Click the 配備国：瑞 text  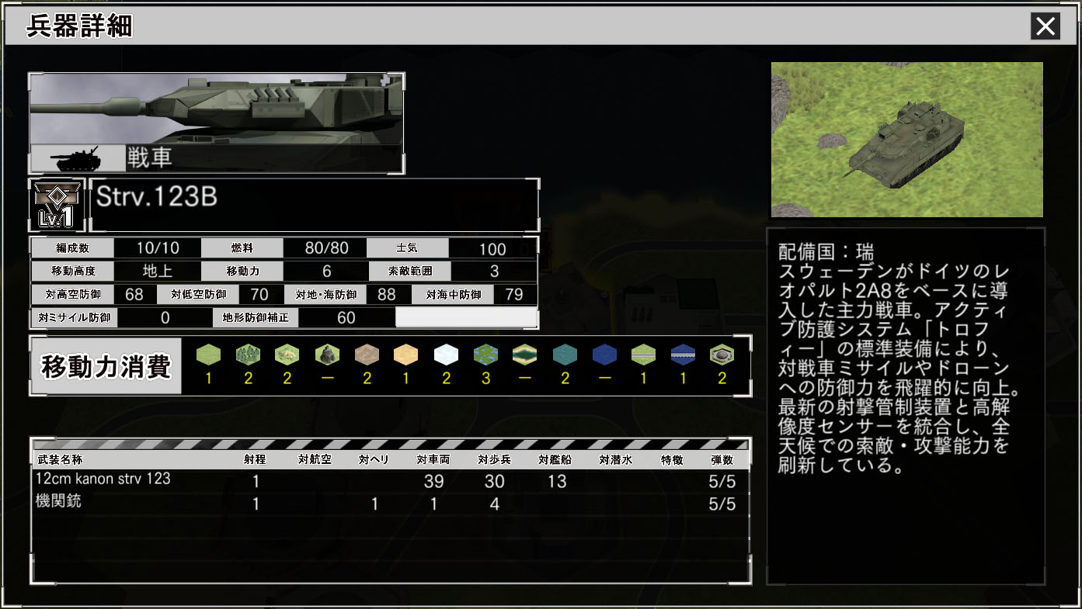[826, 252]
